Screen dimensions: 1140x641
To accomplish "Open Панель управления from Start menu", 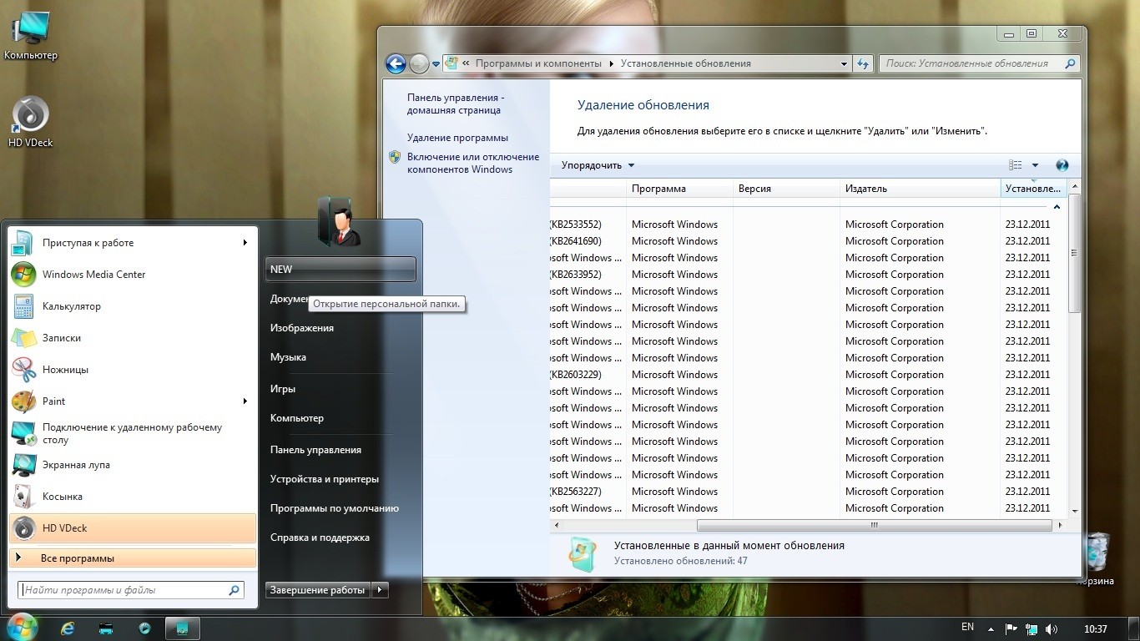I will [340, 450].
